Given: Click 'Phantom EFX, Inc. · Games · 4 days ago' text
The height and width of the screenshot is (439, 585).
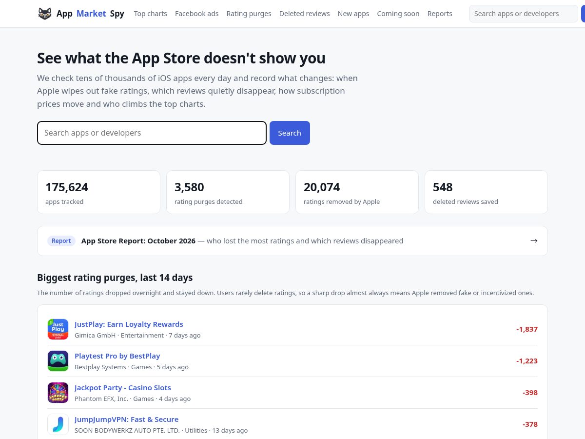Looking at the screenshot, I should click(x=133, y=399).
